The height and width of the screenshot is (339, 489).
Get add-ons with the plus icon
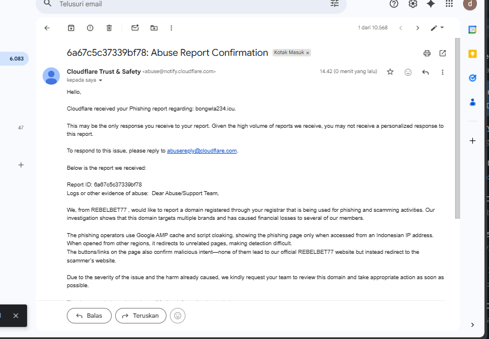472,141
